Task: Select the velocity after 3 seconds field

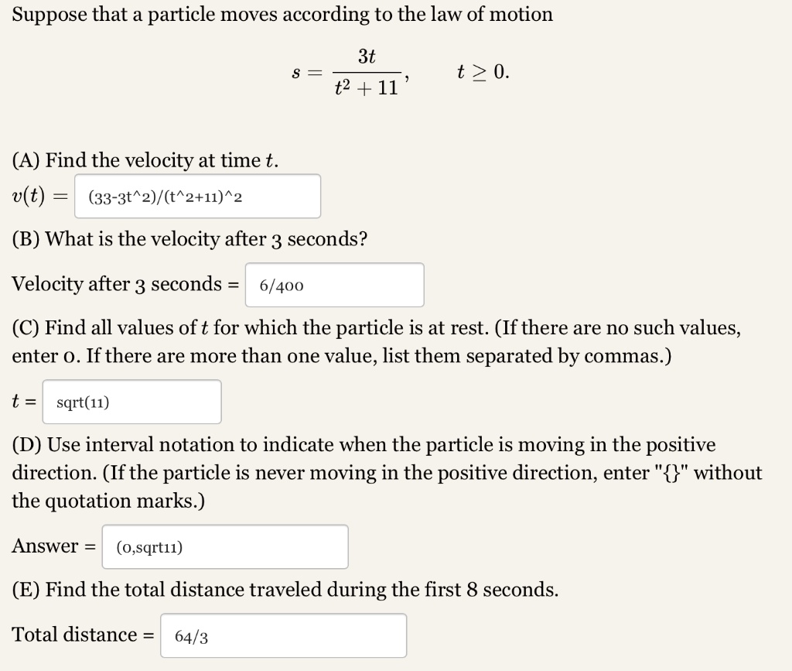Action: 334,285
